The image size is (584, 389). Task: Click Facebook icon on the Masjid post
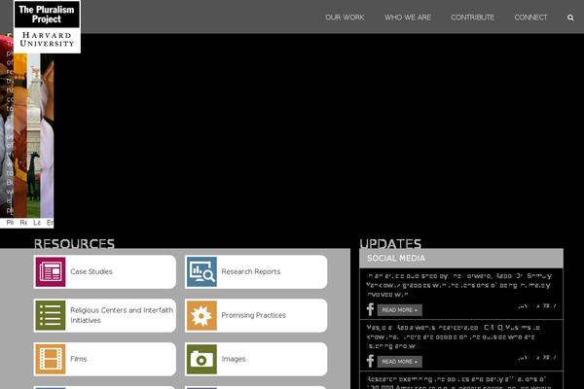pos(370,361)
